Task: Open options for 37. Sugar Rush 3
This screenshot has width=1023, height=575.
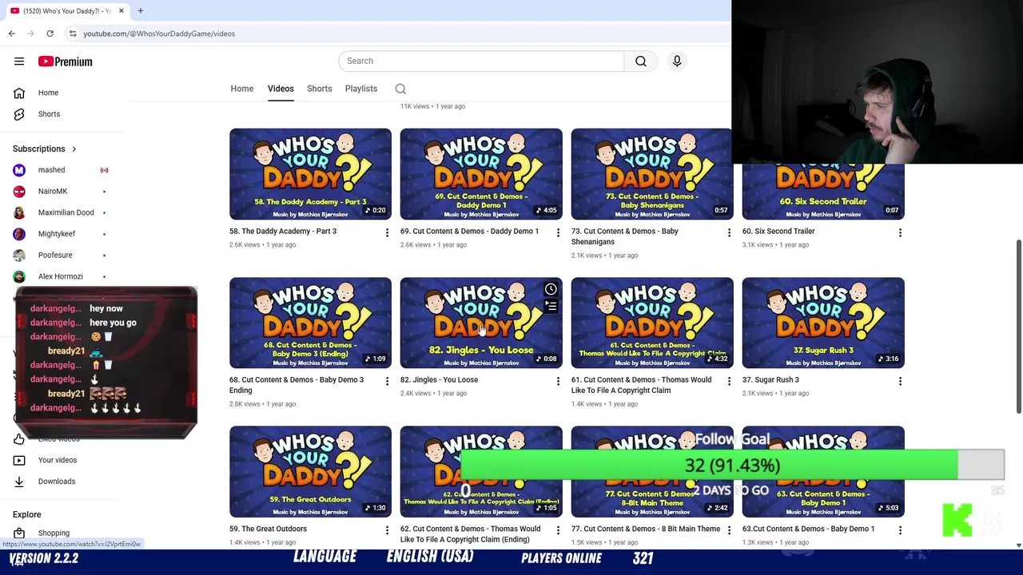Action: coord(900,381)
